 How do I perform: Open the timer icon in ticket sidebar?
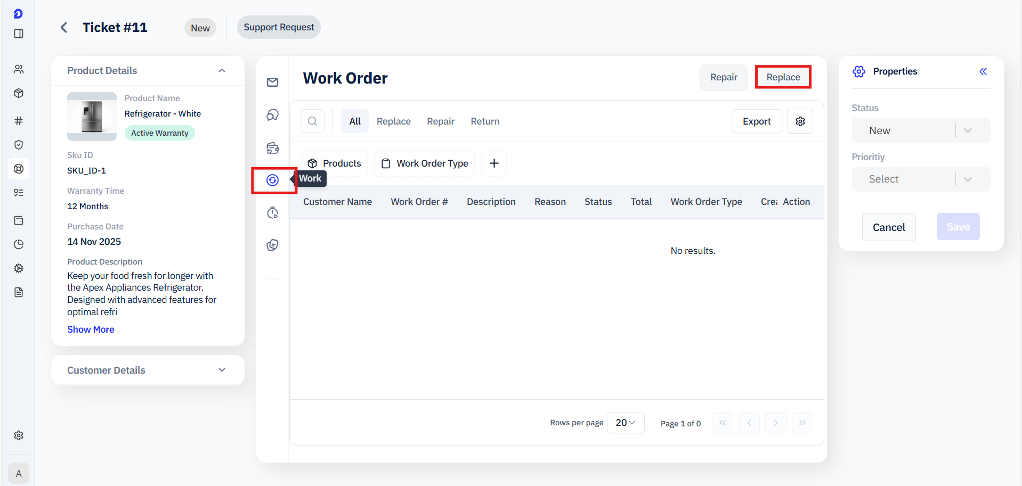tap(272, 213)
